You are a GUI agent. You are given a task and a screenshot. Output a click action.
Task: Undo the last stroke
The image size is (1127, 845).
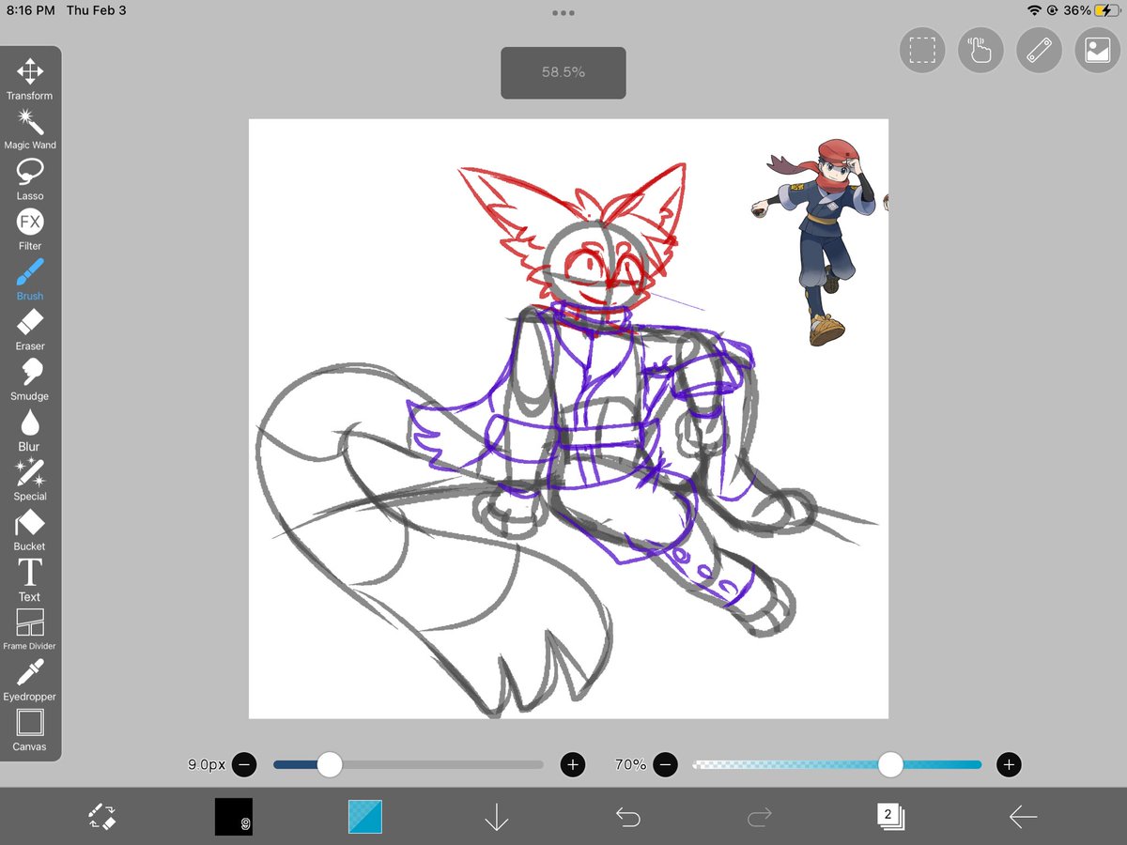point(627,818)
